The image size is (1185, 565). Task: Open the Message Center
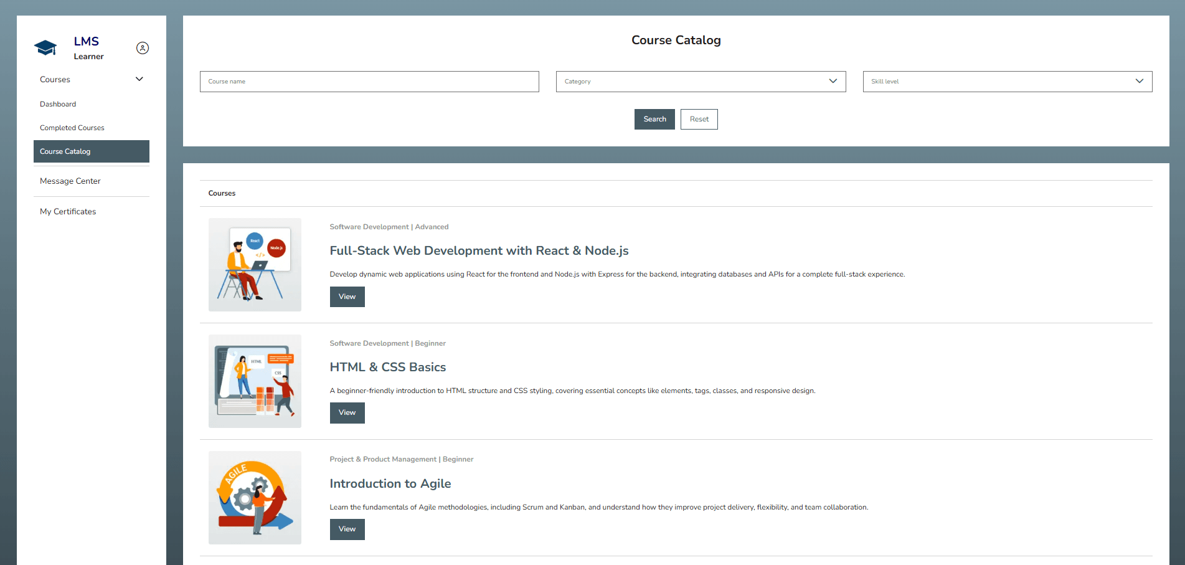point(70,181)
